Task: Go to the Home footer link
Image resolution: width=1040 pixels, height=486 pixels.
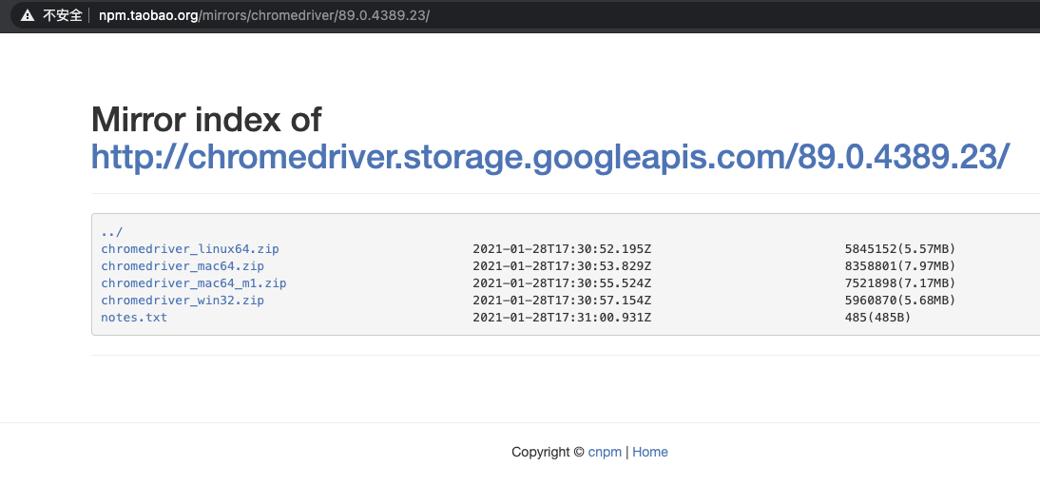Action: (x=650, y=452)
